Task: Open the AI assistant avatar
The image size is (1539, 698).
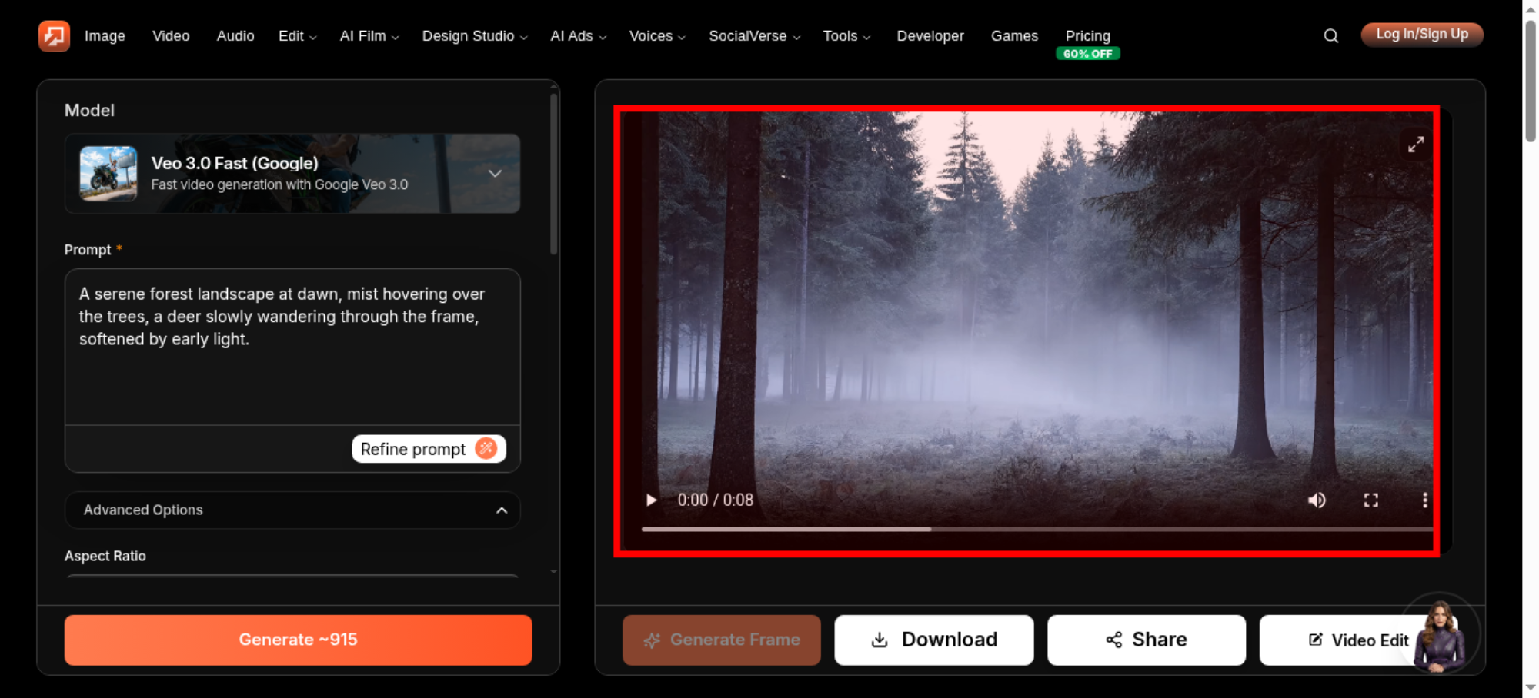Action: point(1439,635)
